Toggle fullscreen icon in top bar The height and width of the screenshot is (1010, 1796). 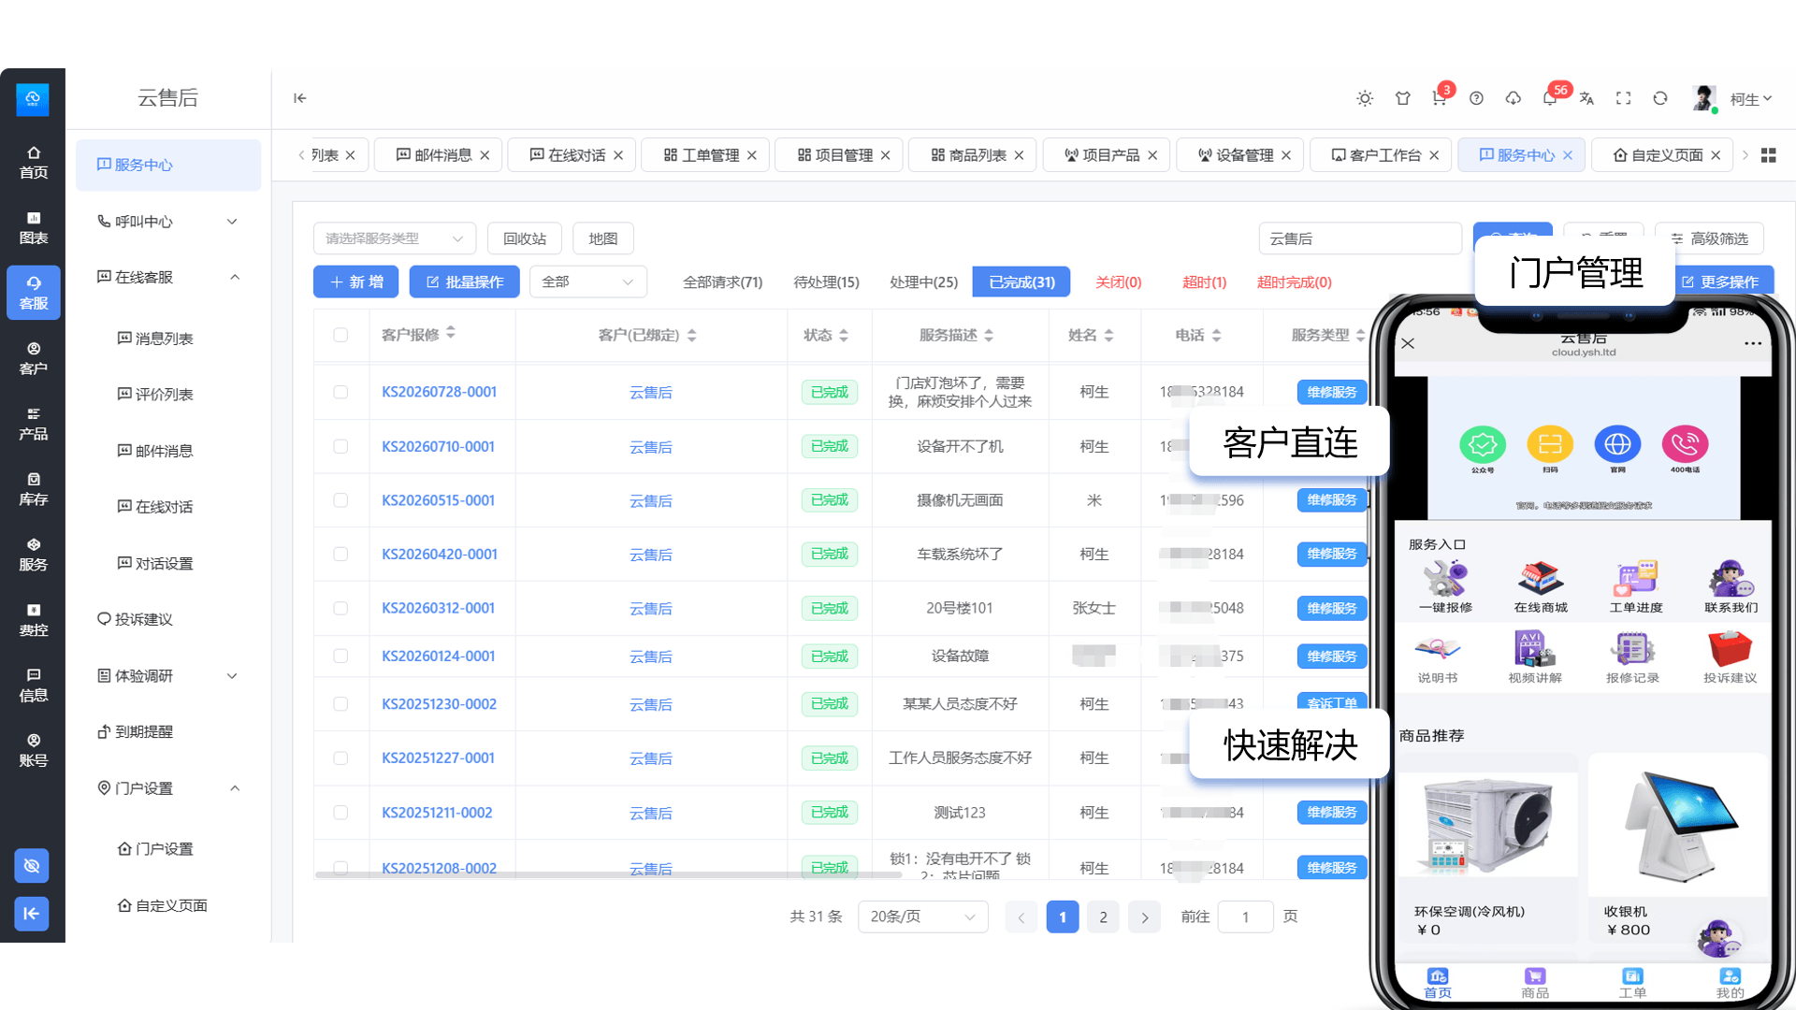tap(1624, 98)
